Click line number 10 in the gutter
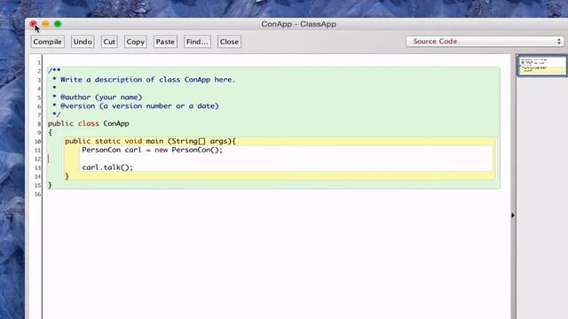The image size is (568, 319). [37, 142]
